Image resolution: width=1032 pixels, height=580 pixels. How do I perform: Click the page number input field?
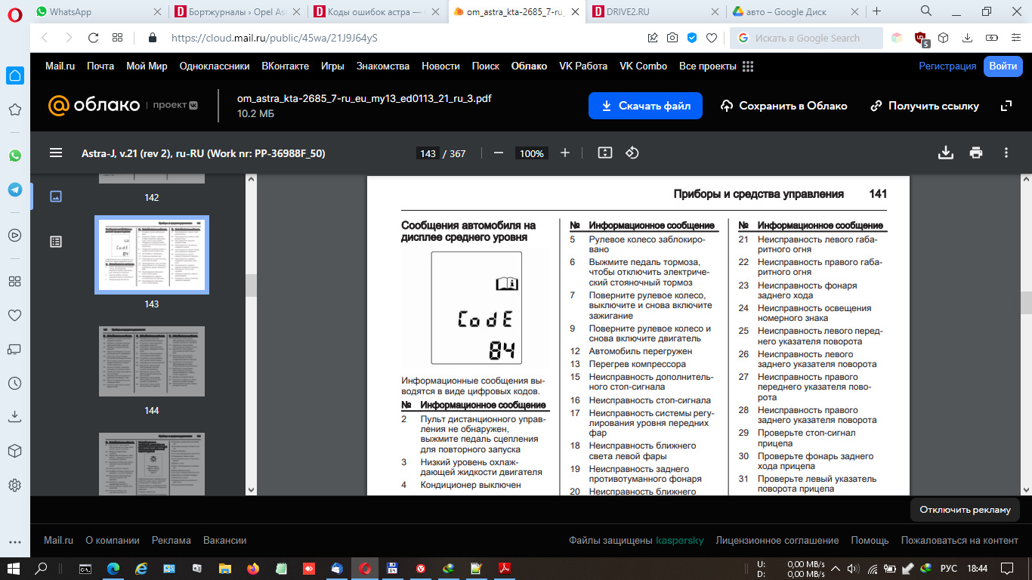pyautogui.click(x=428, y=153)
